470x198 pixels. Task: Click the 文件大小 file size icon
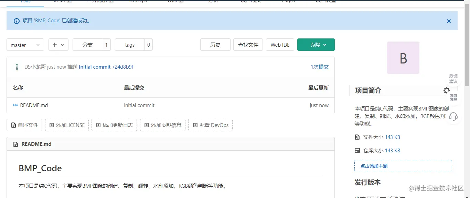click(357, 137)
